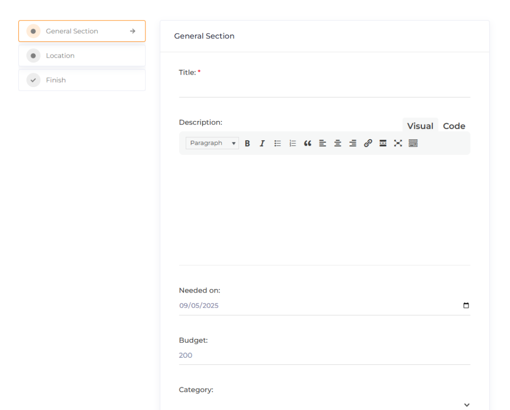The width and height of the screenshot is (510, 410).
Task: Go to the Finish step
Action: 82,80
